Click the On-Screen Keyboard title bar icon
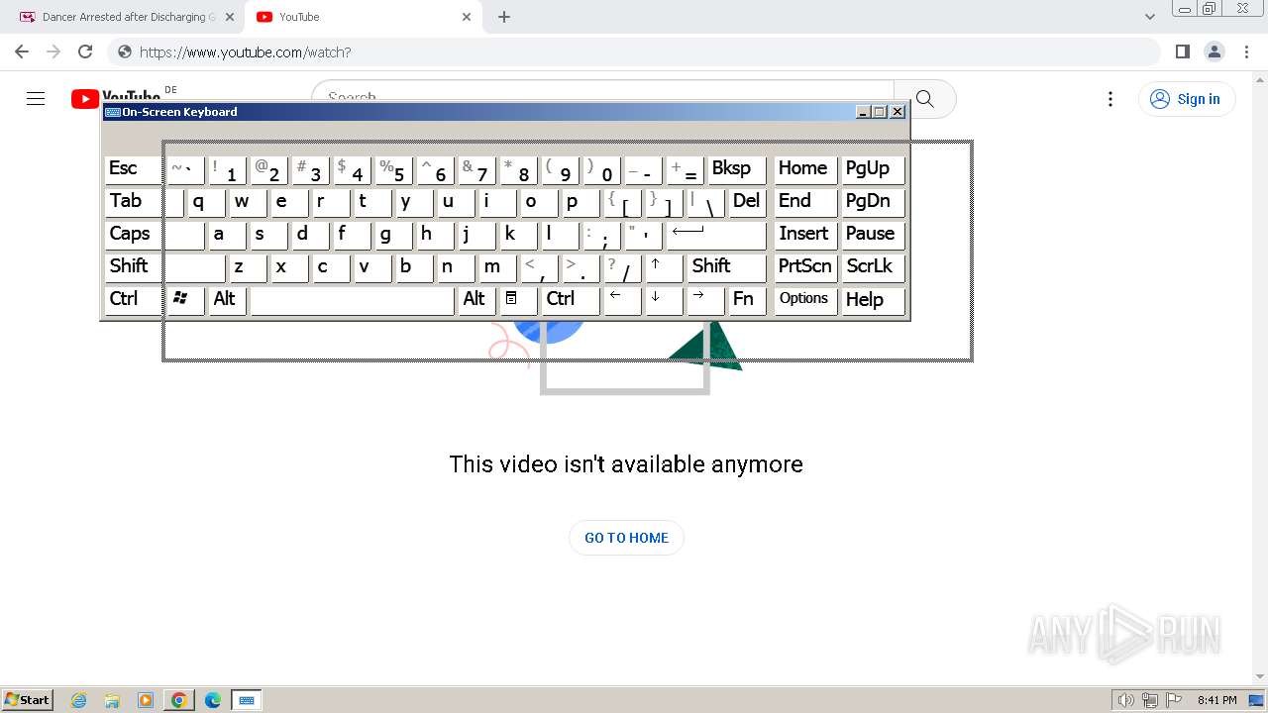Viewport: 1268px width, 713px height. click(112, 112)
